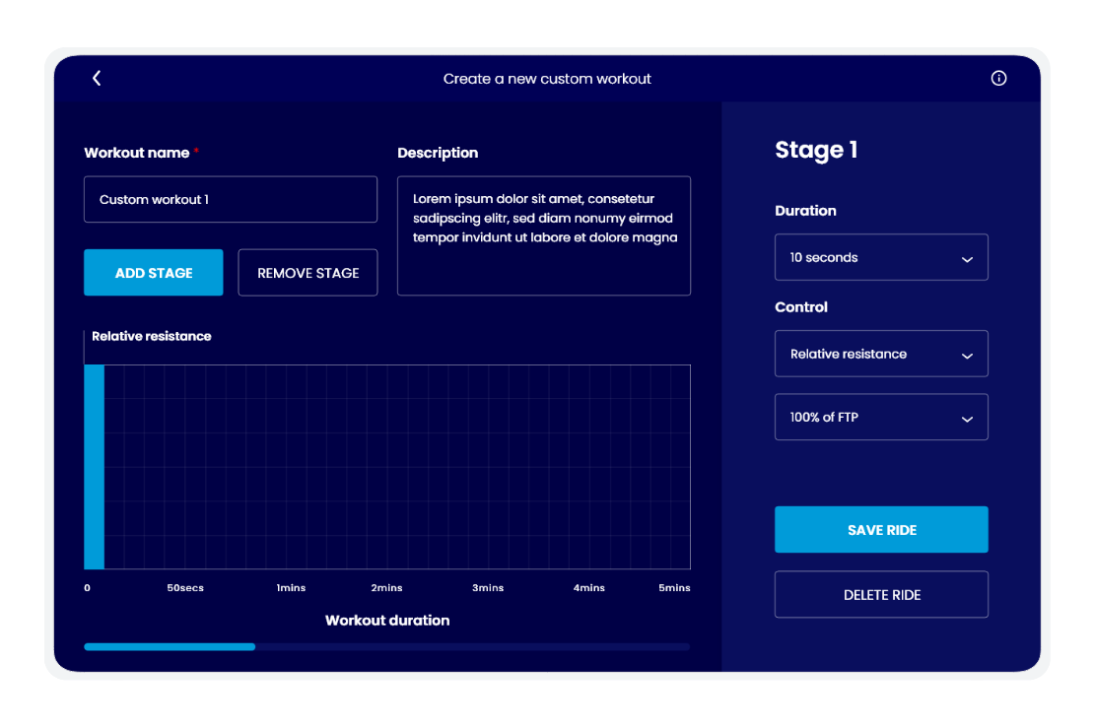Click the SAVE RIDE button
The height and width of the screenshot is (727, 1094).
coord(881,530)
